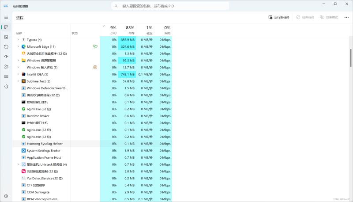Click the Sublime Text app icon
The height and width of the screenshot is (202, 353).
pyautogui.click(x=23, y=81)
